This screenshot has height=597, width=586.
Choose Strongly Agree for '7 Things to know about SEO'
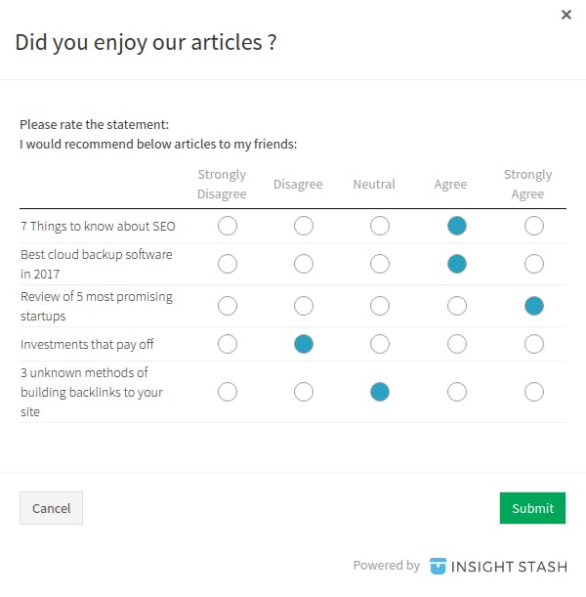pyautogui.click(x=533, y=227)
